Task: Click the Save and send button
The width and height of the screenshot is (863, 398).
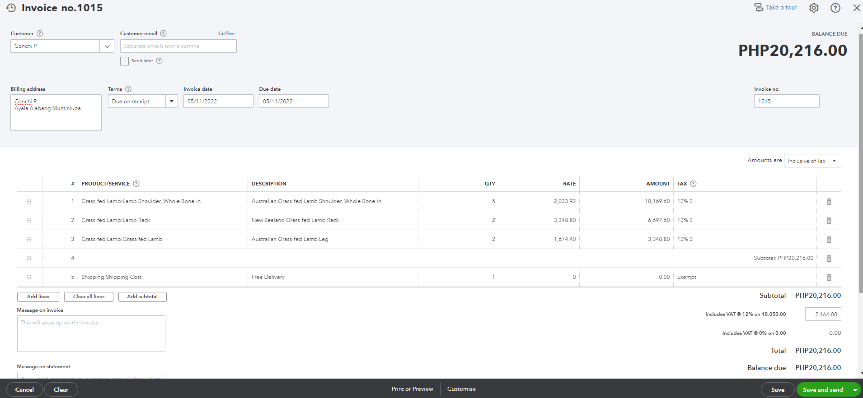Action: coord(823,389)
